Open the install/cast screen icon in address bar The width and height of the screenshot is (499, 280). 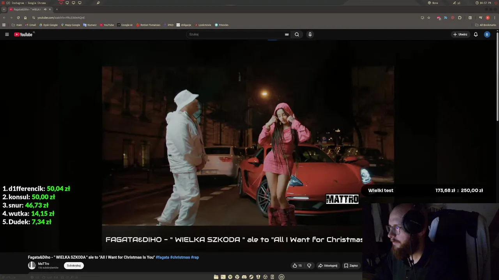[422, 17]
